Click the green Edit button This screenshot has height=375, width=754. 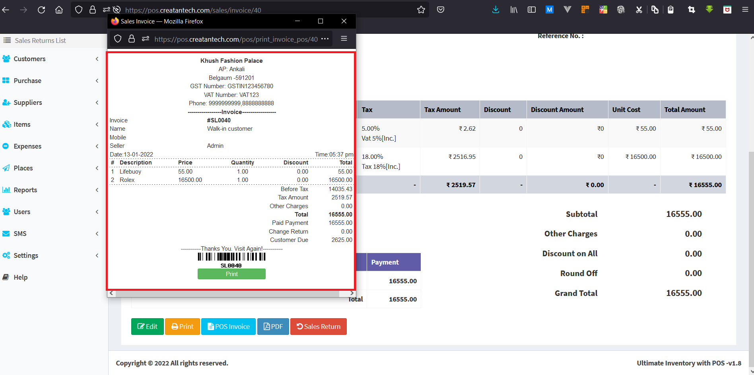(x=148, y=327)
